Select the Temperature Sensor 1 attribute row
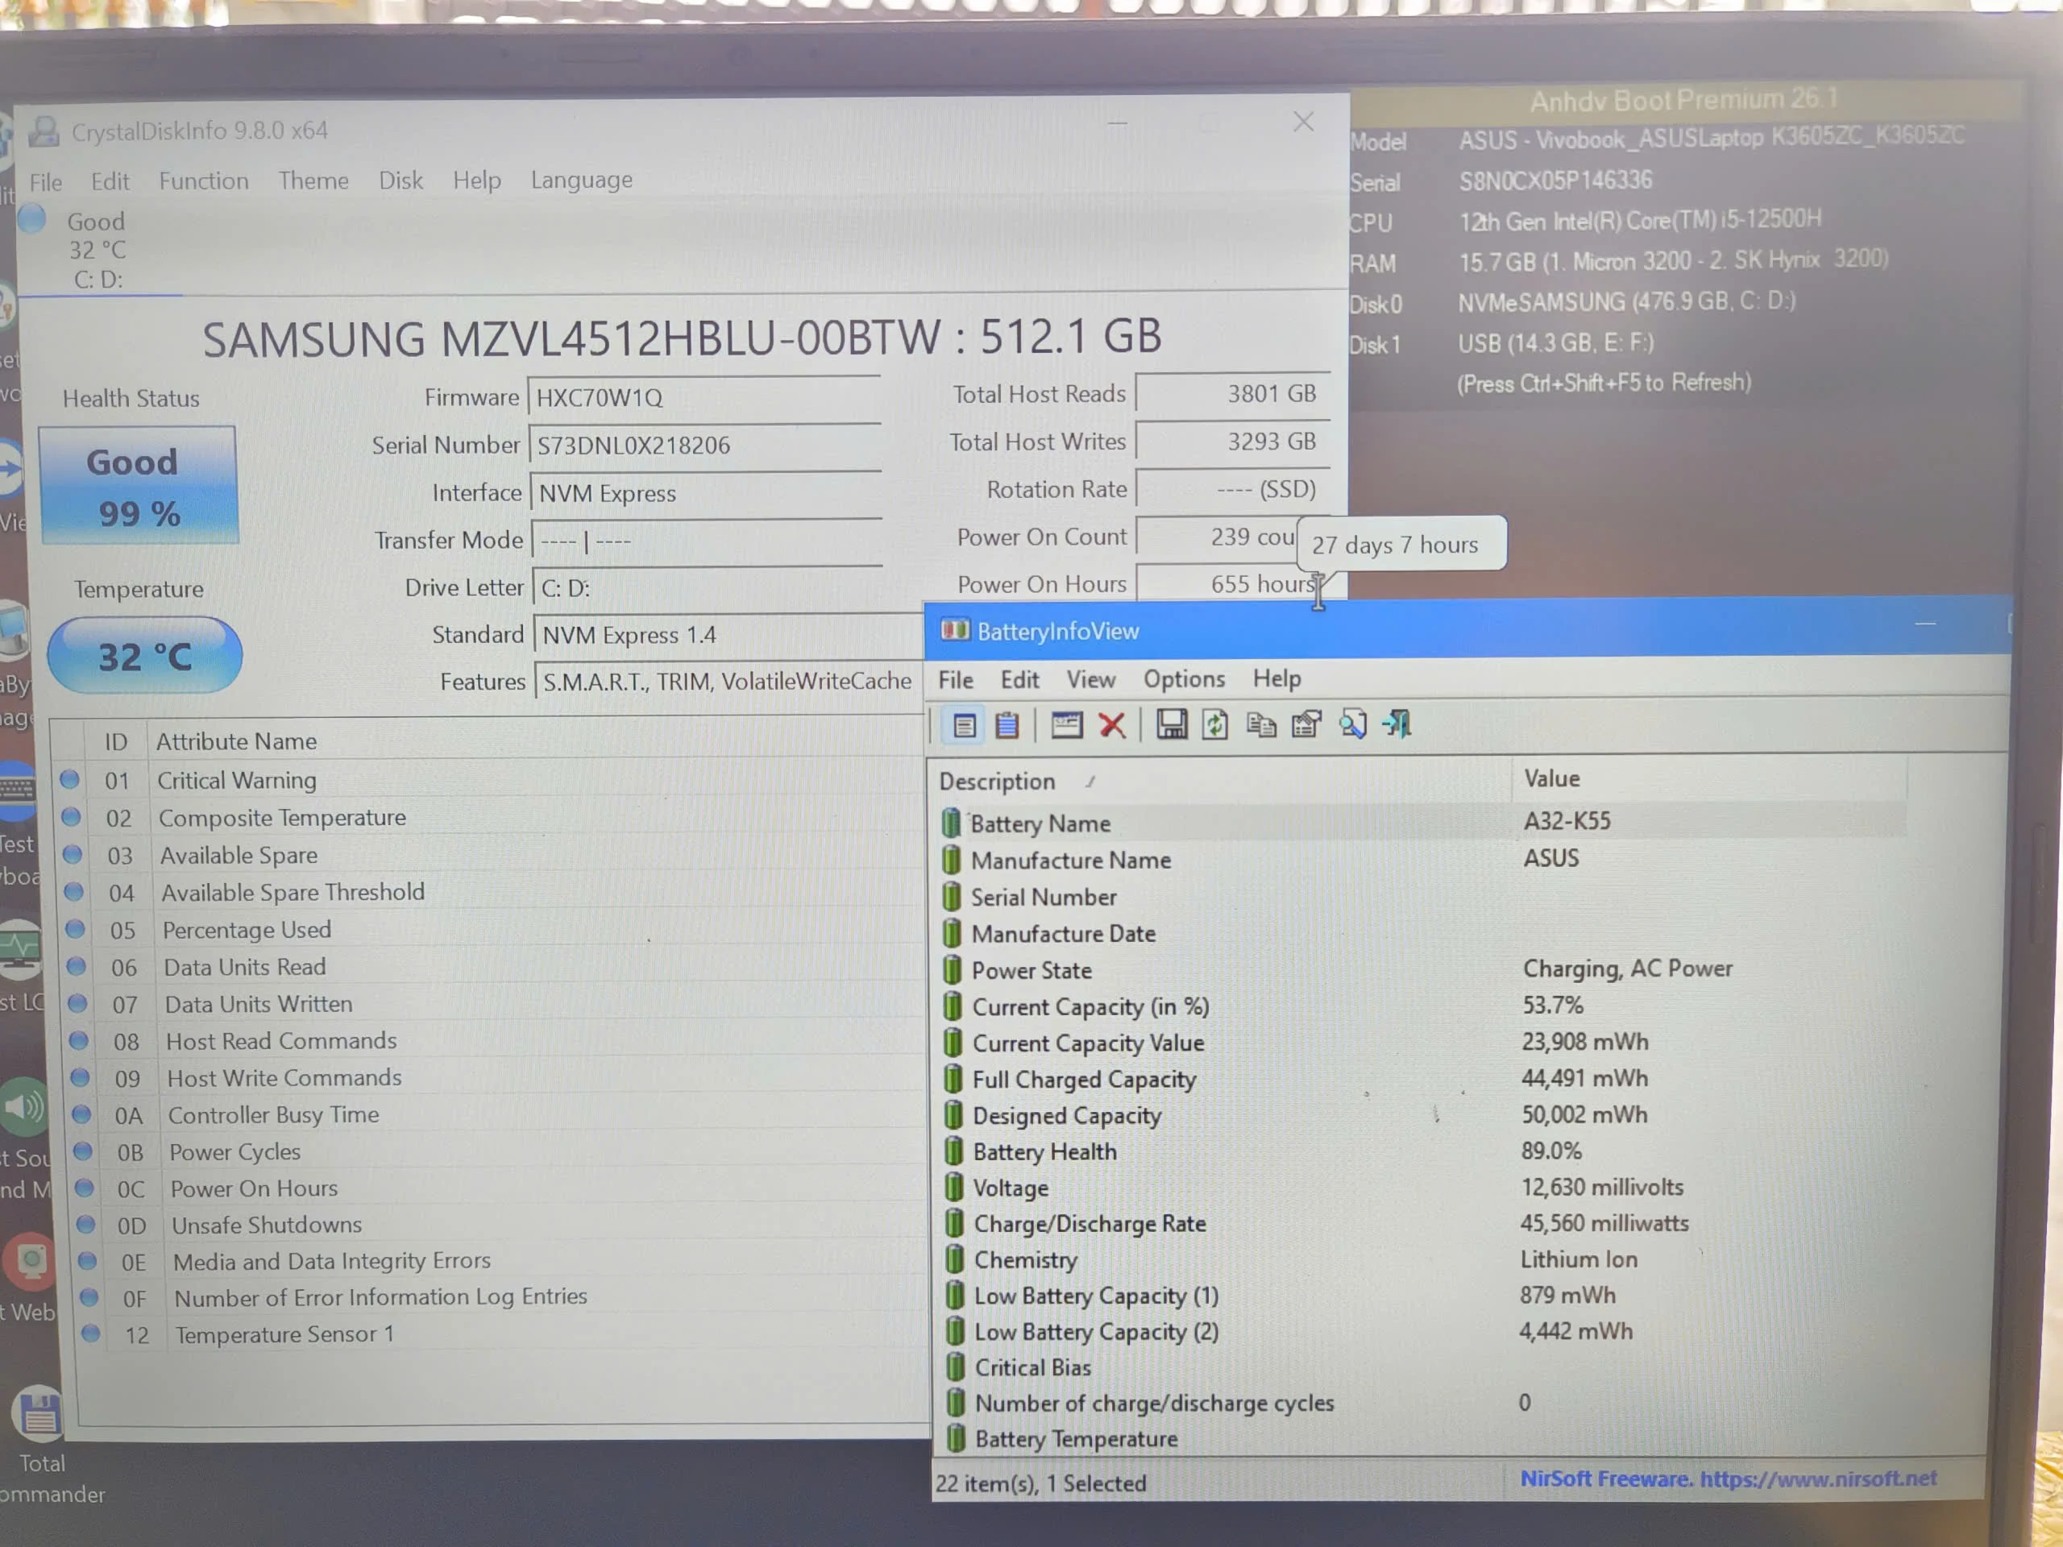 click(x=500, y=1334)
